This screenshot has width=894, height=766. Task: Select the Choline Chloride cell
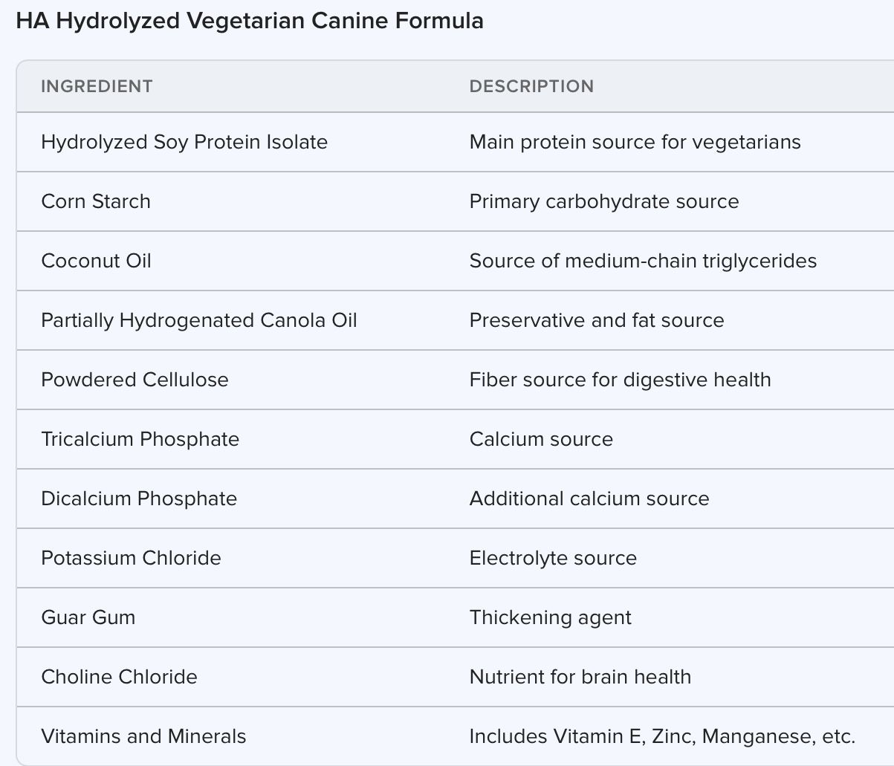pyautogui.click(x=119, y=677)
